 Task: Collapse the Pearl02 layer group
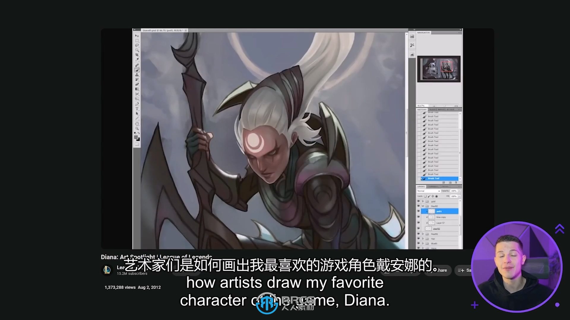[423, 206]
